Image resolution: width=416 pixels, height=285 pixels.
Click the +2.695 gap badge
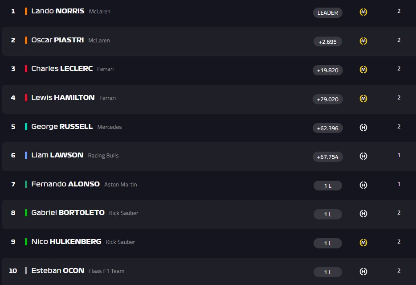327,41
